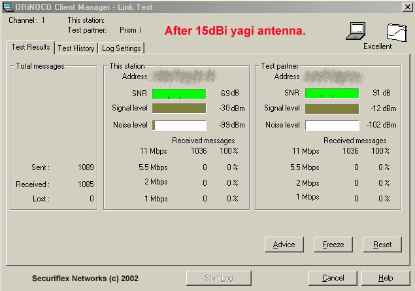Click This station Signal level bar
This screenshot has height=291, width=415.
click(x=179, y=109)
